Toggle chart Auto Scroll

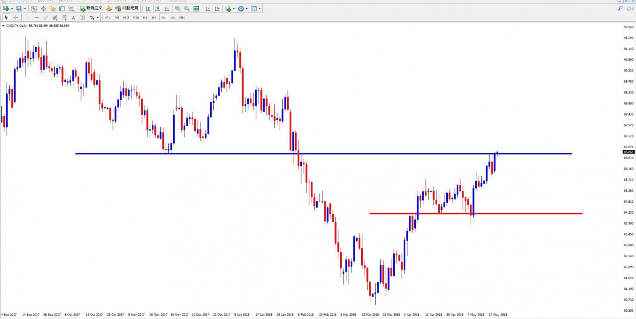pyautogui.click(x=208, y=8)
